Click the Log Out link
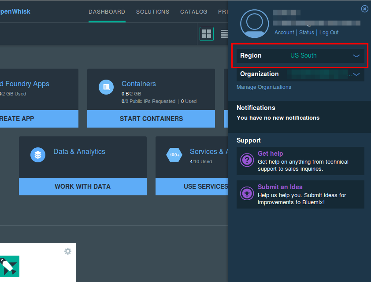Viewport: 371px width, 282px height. pos(329,33)
